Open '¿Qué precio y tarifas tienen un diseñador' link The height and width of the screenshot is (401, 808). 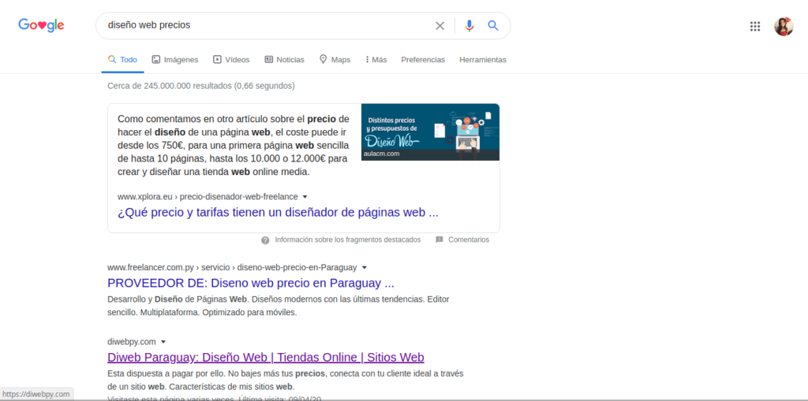tap(279, 213)
